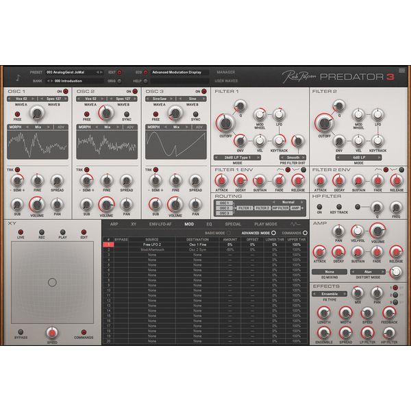
Task: Click XY SPEED knob
Action: click(52, 333)
